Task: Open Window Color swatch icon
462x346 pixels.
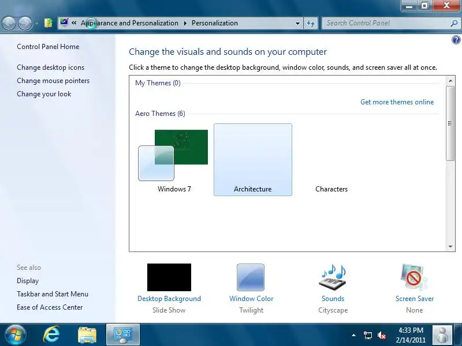Action: (251, 277)
